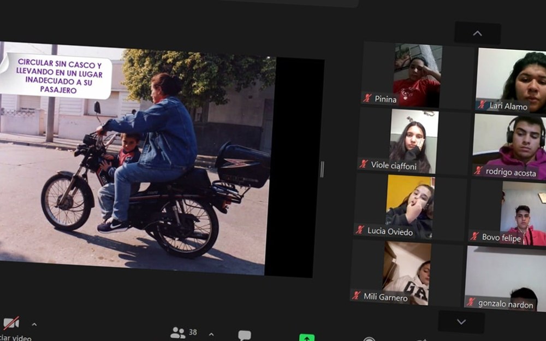Viewport: 546px width, 341px height.
Task: Expand the chevron next to participant count
Action: pyautogui.click(x=211, y=334)
